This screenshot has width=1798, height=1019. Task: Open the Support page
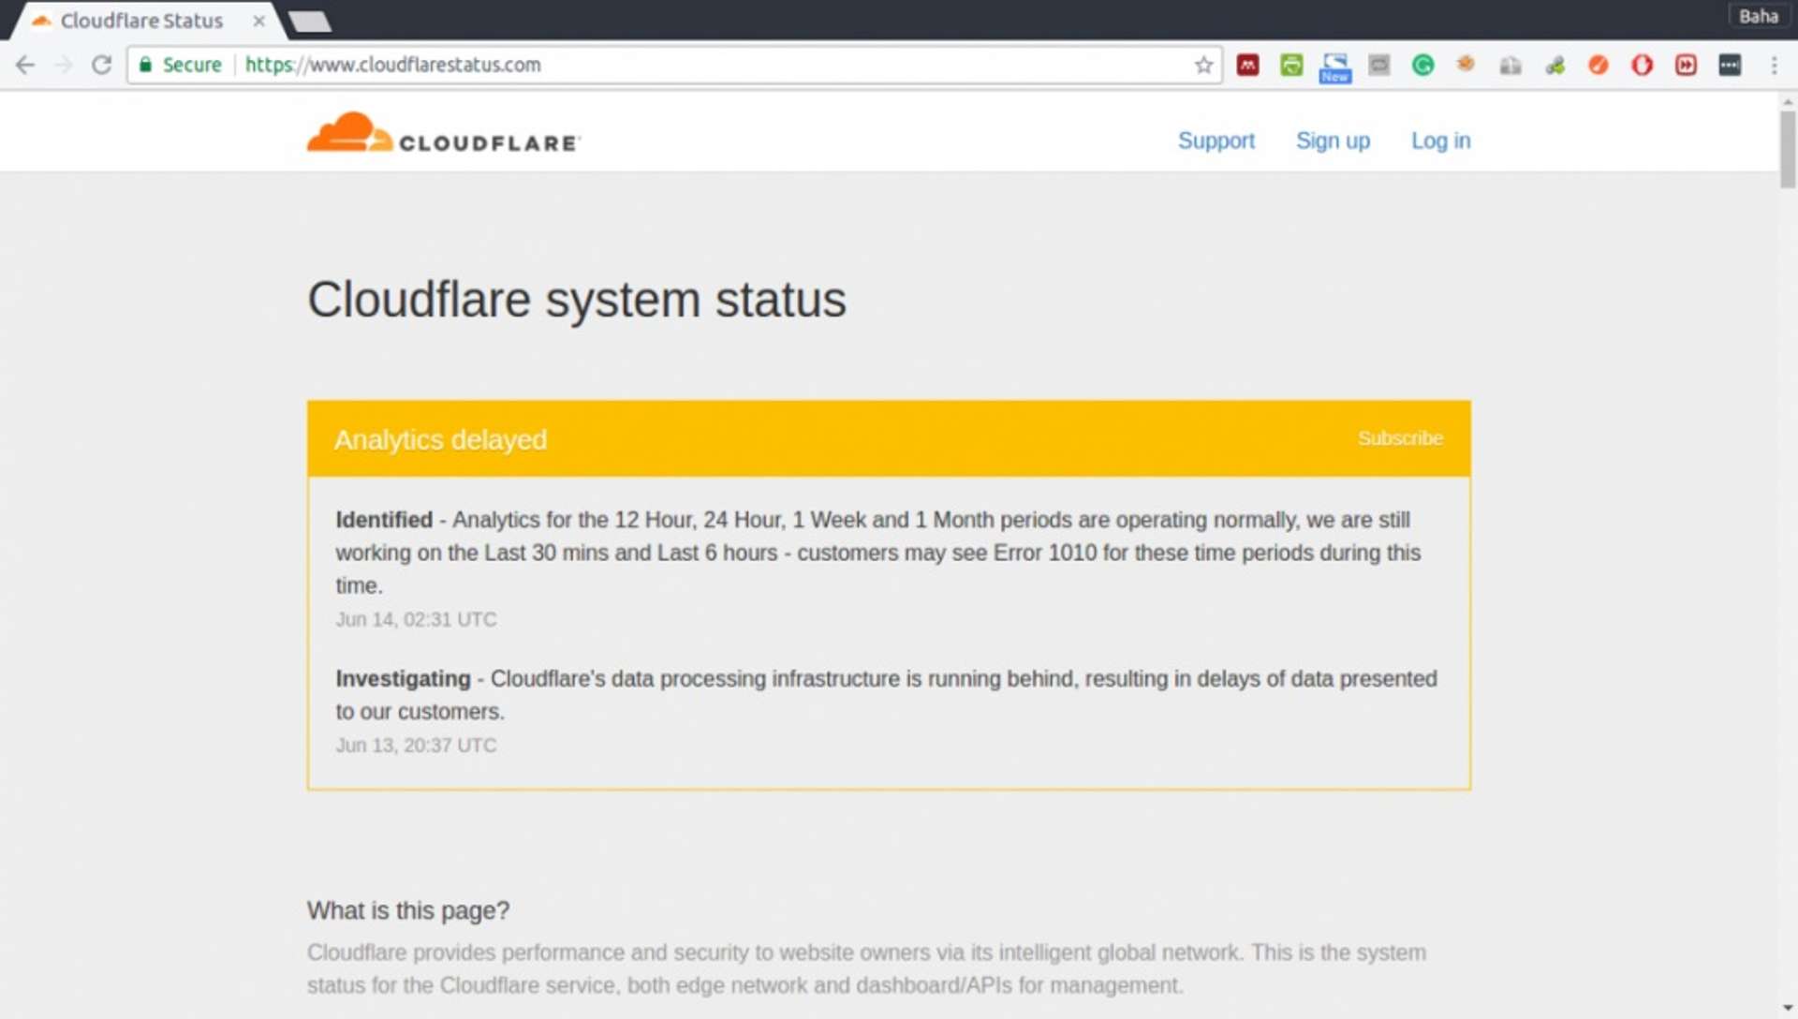click(x=1216, y=140)
